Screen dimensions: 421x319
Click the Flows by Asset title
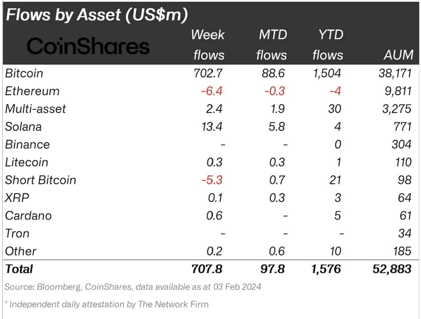97,15
